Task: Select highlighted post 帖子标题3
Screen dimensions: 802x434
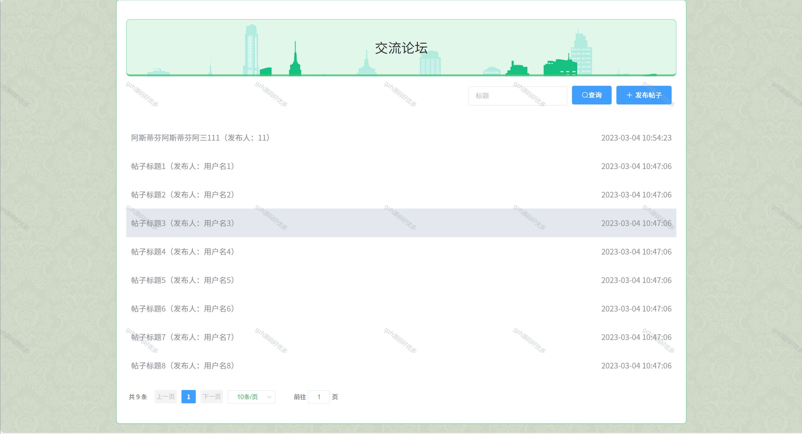Action: pyautogui.click(x=183, y=223)
